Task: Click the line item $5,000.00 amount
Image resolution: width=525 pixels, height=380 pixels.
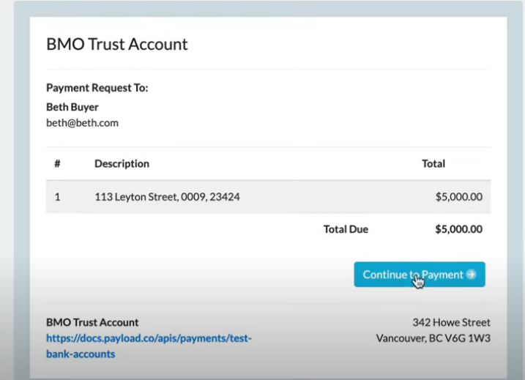Action: click(458, 196)
